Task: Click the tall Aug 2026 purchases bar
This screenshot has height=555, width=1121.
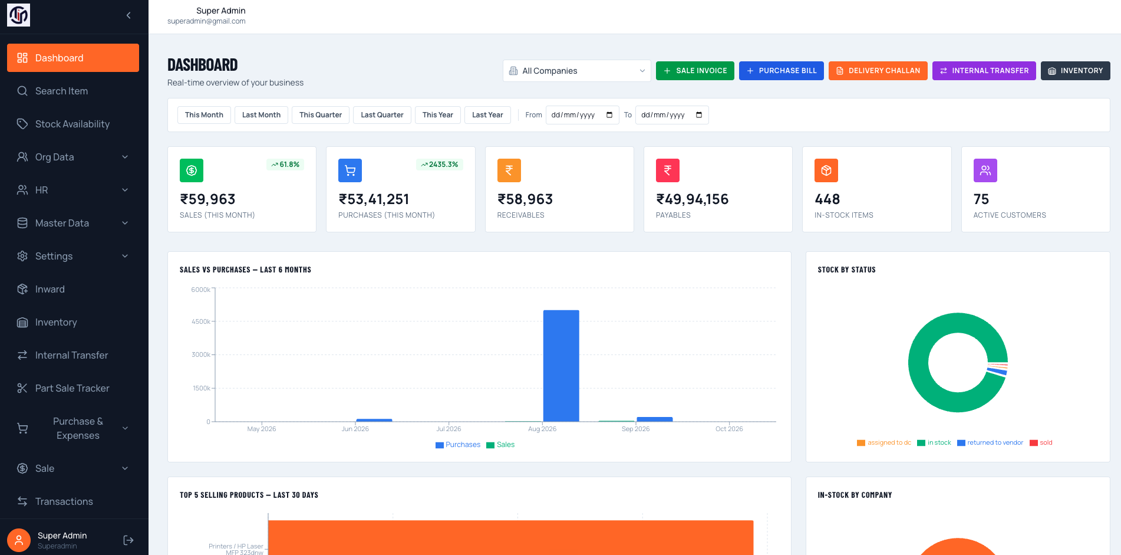Action: pyautogui.click(x=561, y=366)
